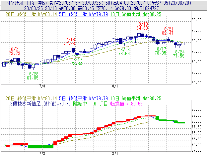The height and width of the screenshot is (158, 207).
Task: Click the 3段抜き新値足 (終値)=79.79 label
Action: [40, 103]
